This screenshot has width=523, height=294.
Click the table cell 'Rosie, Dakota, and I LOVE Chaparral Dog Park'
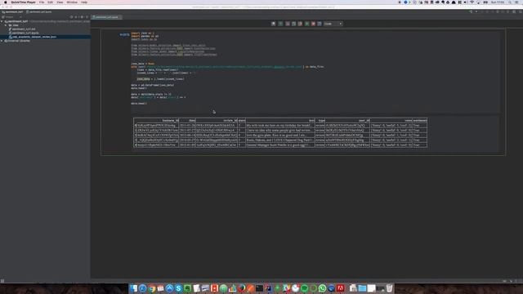pos(280,140)
